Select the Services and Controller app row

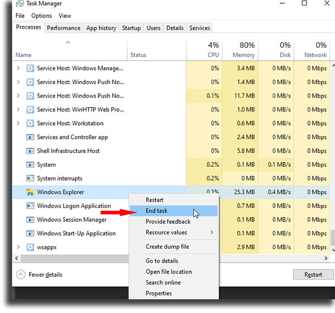(x=171, y=137)
